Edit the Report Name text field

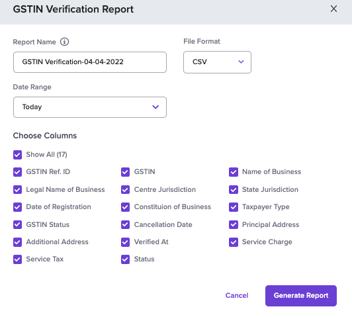tap(90, 62)
